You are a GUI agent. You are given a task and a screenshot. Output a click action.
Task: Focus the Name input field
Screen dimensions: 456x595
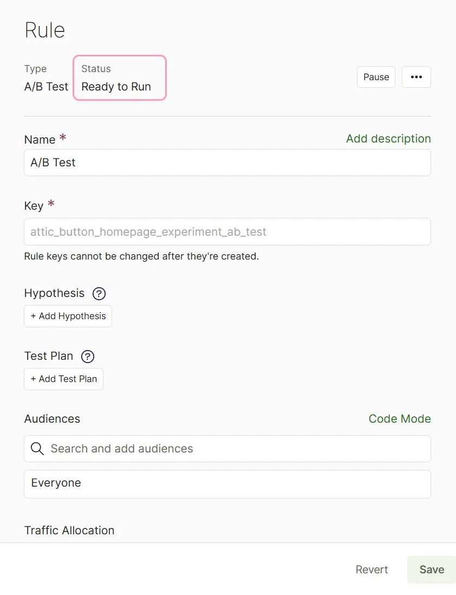(x=227, y=163)
